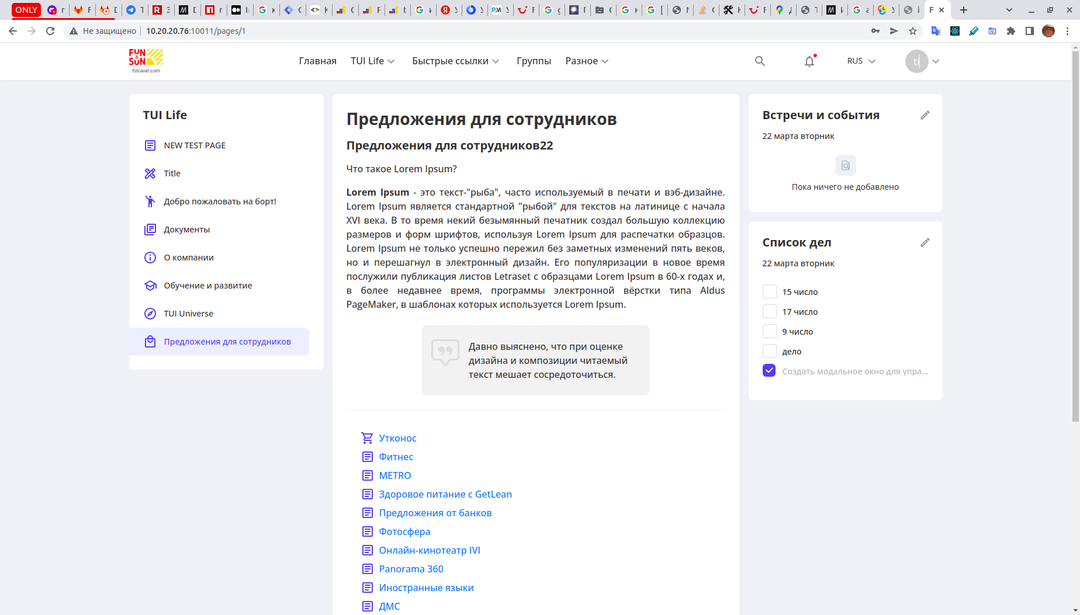This screenshot has width=1080, height=615.
Task: Open Предложения от банков link
Action: click(x=435, y=513)
